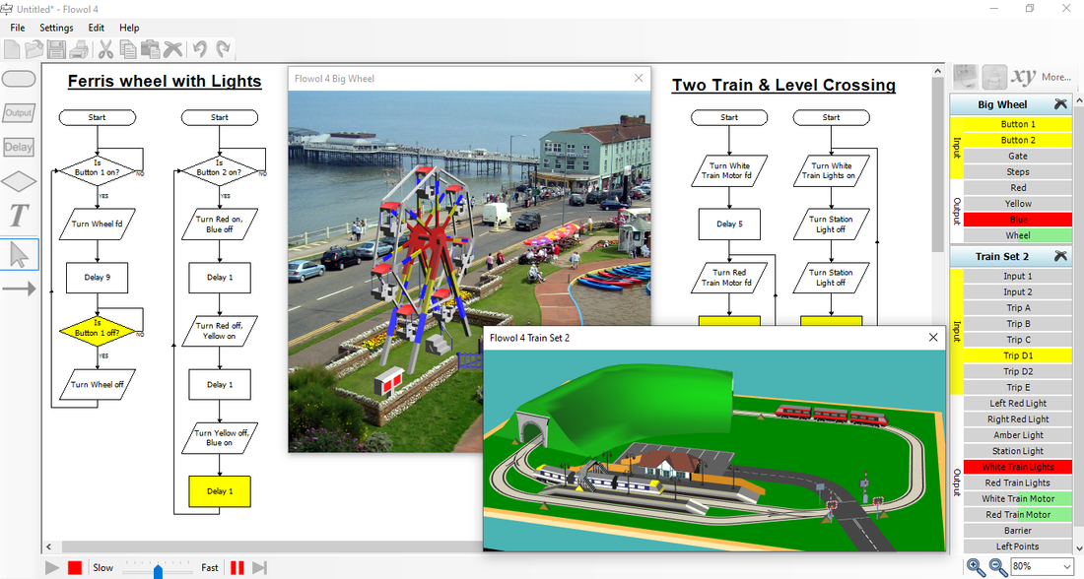Toggle Trip D1 input in Train Set 2
The width and height of the screenshot is (1084, 579).
[x=1018, y=355]
